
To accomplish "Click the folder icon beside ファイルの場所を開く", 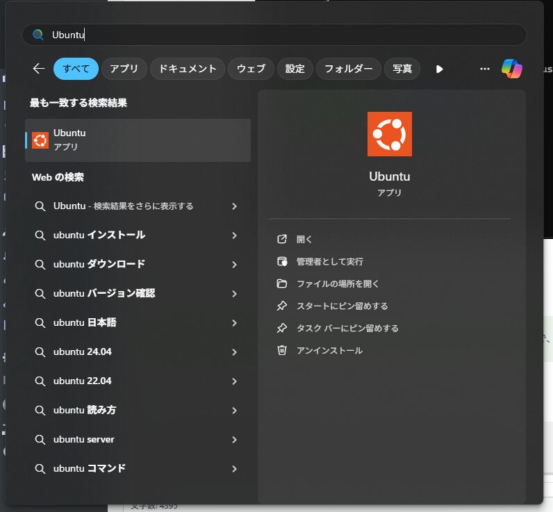I will (x=282, y=283).
